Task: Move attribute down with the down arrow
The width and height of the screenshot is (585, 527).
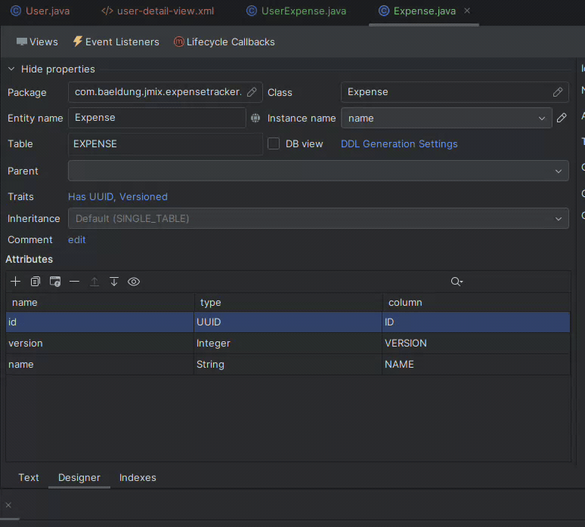Action: 114,282
